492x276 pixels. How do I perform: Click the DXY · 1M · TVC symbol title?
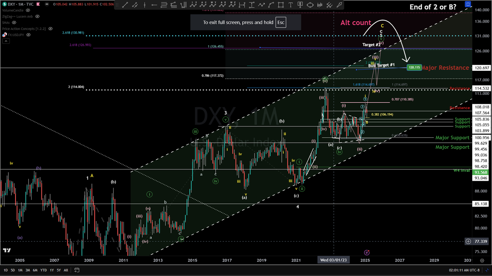pos(20,4)
